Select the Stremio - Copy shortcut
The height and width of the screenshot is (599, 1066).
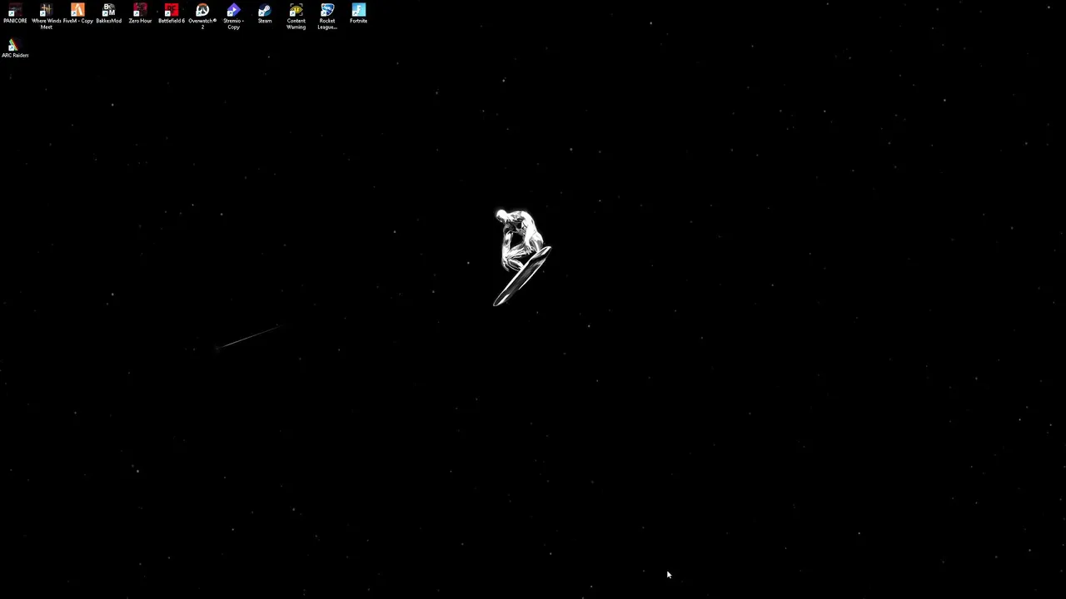(x=233, y=17)
